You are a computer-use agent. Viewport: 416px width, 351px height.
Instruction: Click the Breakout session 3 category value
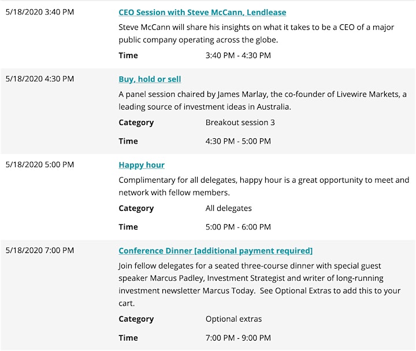240,122
